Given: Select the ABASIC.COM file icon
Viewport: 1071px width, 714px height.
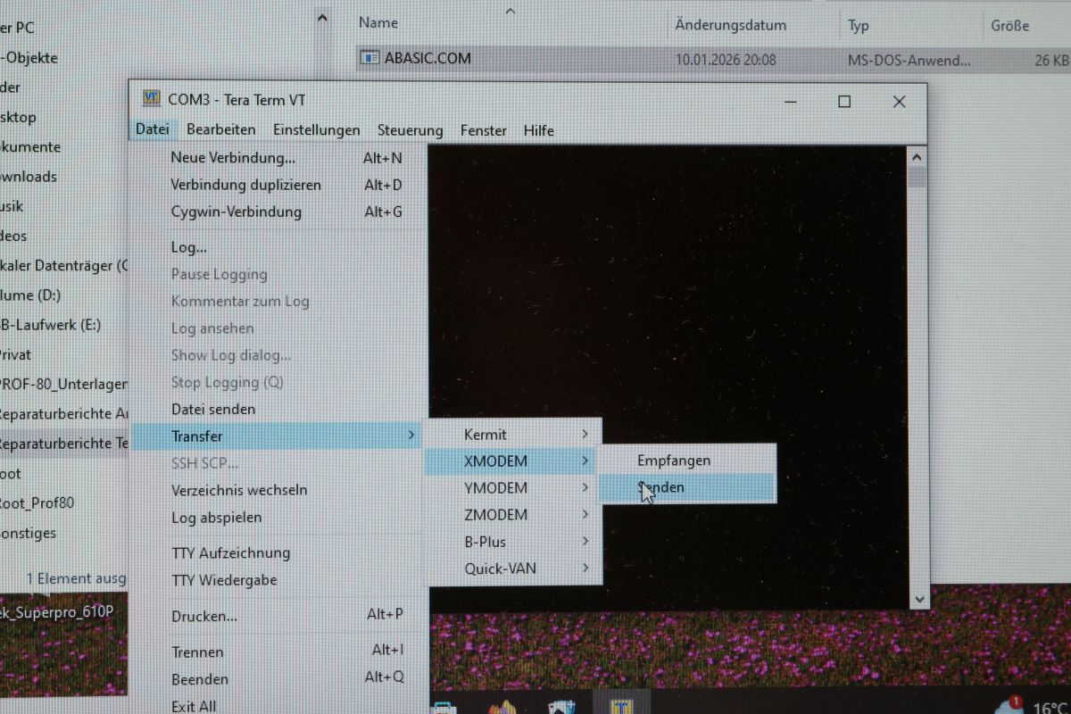Looking at the screenshot, I should [369, 59].
